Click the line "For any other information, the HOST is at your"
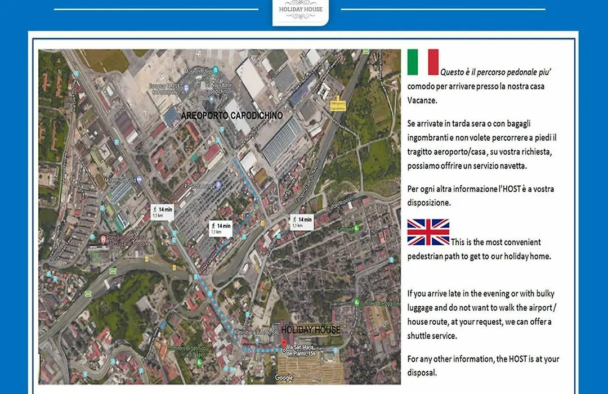The image size is (608, 394). point(483,359)
